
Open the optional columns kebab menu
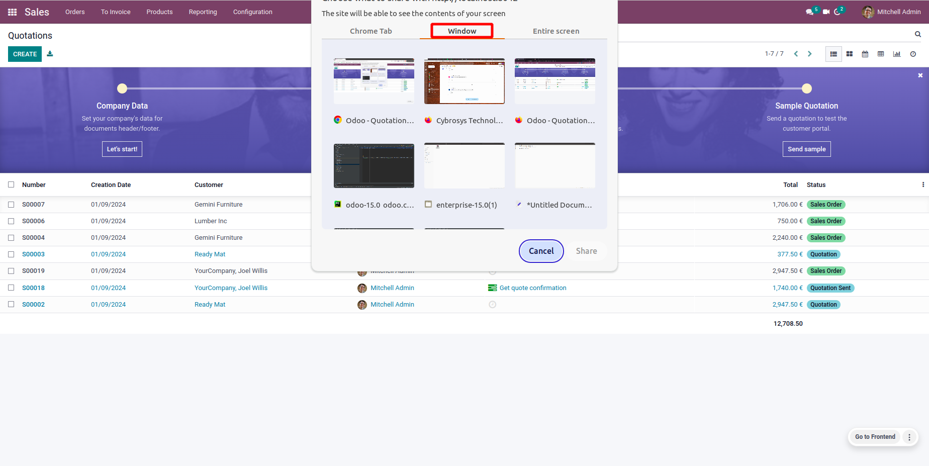[923, 184]
